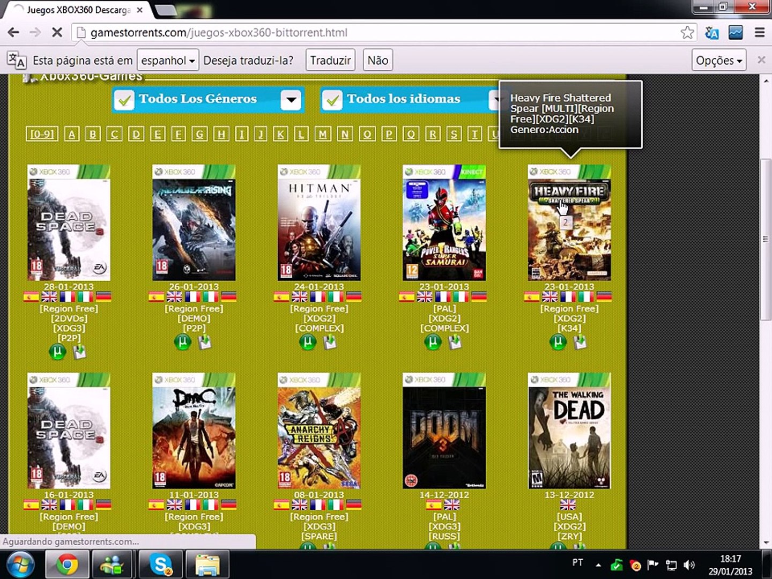Toggle the Todos los idiomas checkbox
The width and height of the screenshot is (772, 579).
pyautogui.click(x=332, y=100)
